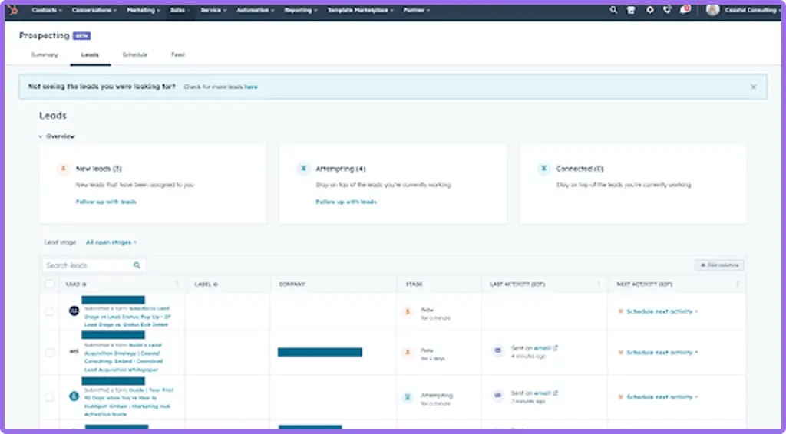
Task: Click the 'email' link beside '4 minutes ago'
Action: 543,348
